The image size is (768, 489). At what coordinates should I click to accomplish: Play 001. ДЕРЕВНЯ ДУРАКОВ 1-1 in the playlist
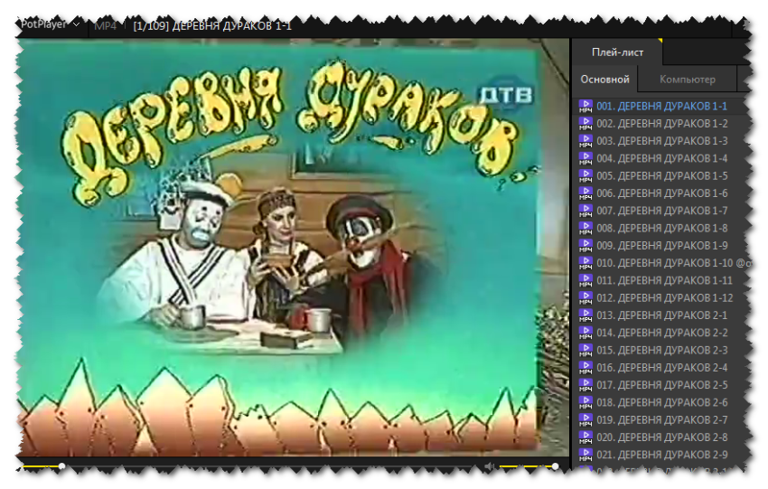click(x=661, y=107)
